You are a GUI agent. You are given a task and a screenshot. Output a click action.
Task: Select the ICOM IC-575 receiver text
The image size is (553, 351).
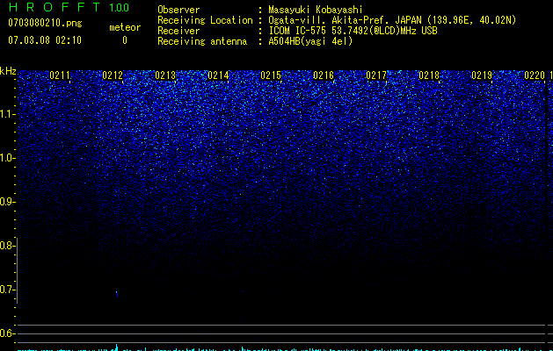click(x=353, y=31)
